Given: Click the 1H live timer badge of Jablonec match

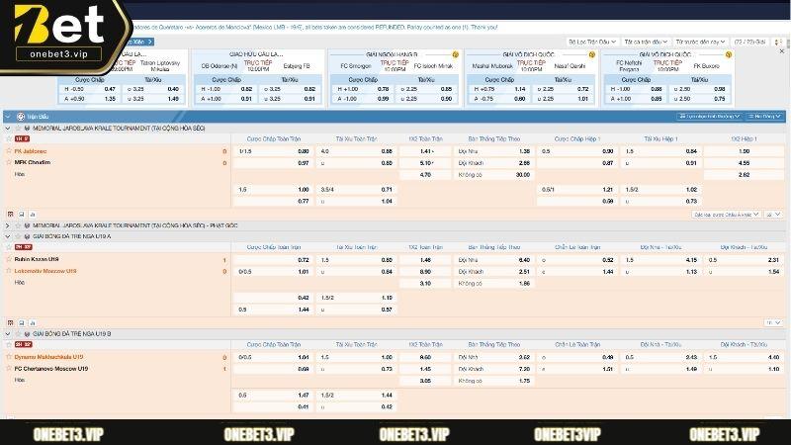Looking at the screenshot, I should coord(22,138).
